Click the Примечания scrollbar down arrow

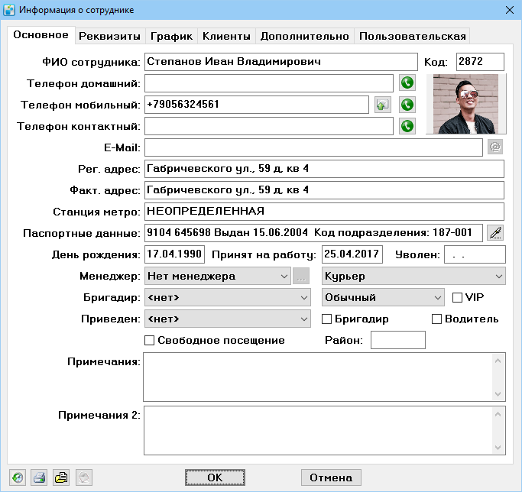[x=498, y=394]
